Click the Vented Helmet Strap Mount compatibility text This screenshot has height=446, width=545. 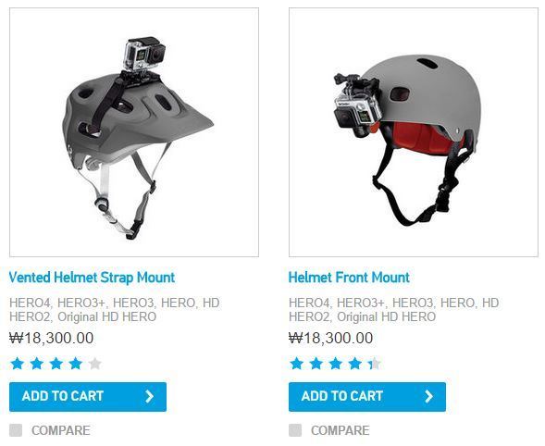[x=115, y=310]
